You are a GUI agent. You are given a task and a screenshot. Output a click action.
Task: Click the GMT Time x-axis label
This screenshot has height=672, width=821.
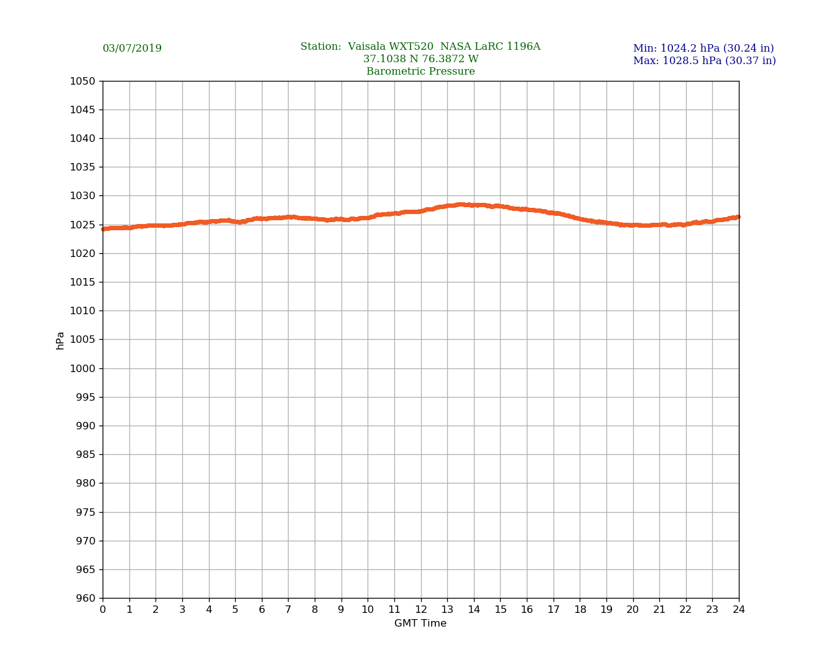click(x=420, y=623)
